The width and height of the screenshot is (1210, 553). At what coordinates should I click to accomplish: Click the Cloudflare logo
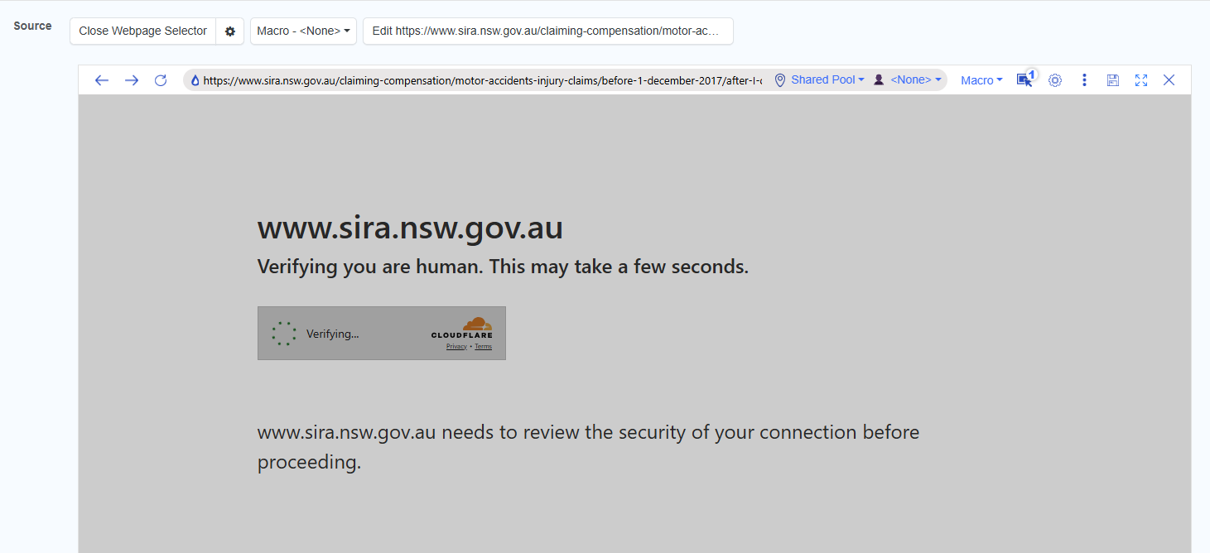tap(462, 327)
